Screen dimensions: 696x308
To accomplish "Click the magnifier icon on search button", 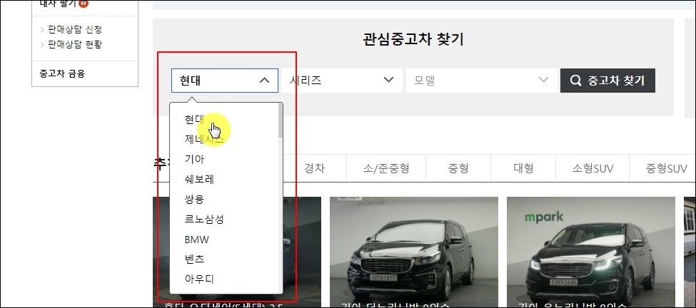I will (575, 81).
